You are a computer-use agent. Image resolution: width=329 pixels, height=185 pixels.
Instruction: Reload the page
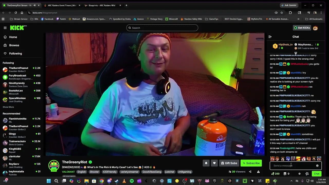pyautogui.click(x=16, y=13)
